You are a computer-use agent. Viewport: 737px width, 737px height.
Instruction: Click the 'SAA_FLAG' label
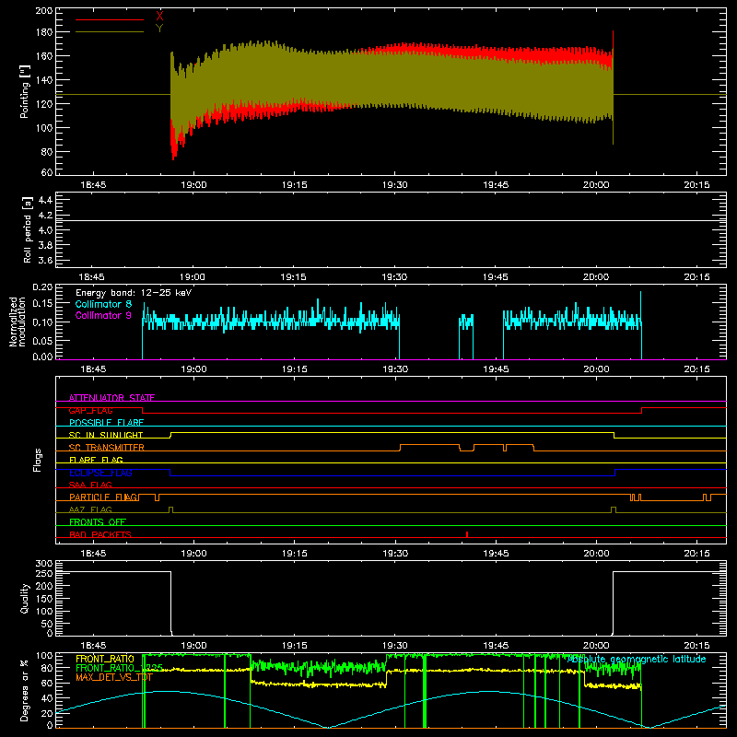pyautogui.click(x=90, y=485)
